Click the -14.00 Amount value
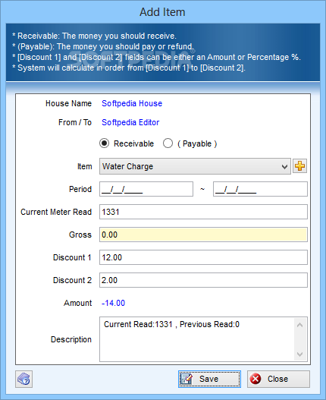The image size is (326, 400). 113,303
